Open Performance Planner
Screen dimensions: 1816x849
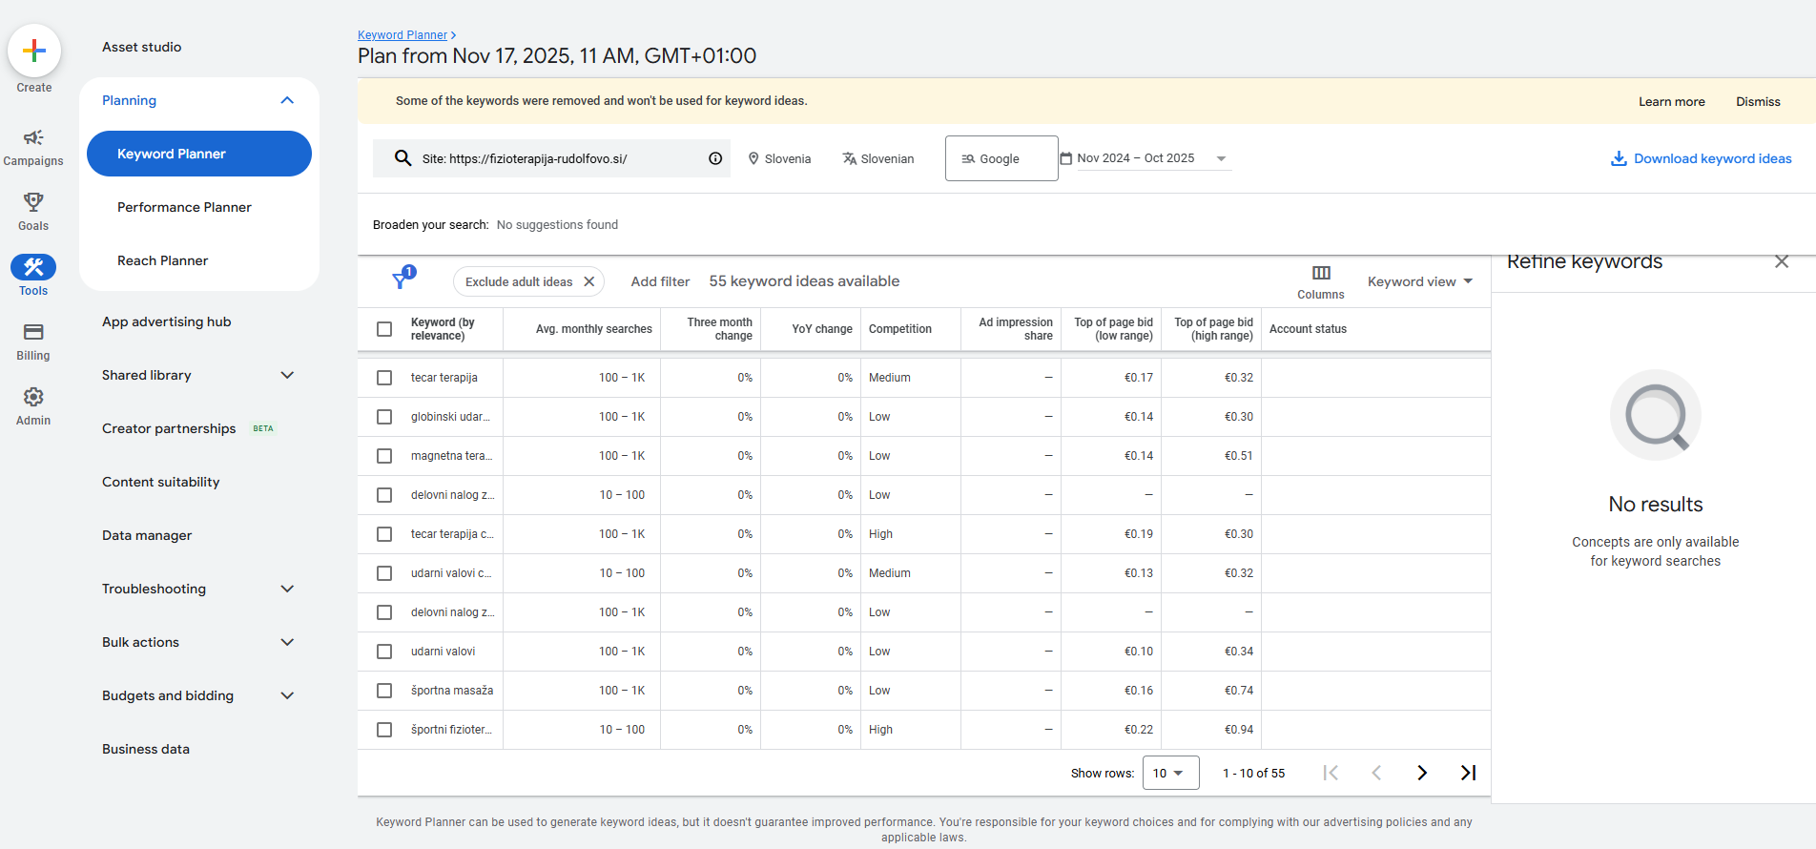point(184,207)
